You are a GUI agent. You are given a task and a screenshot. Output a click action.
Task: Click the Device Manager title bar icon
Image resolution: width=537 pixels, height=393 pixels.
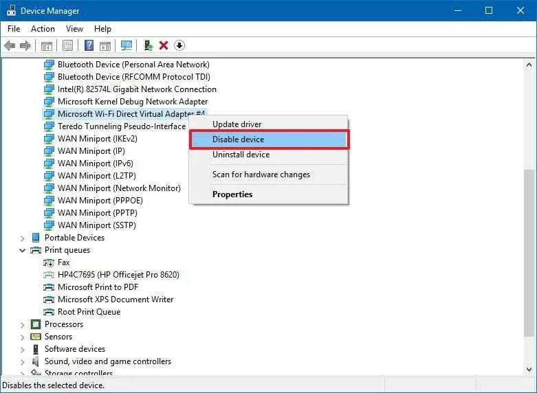point(11,10)
